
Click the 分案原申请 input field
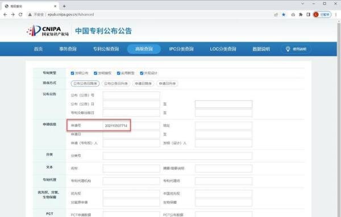(131, 202)
